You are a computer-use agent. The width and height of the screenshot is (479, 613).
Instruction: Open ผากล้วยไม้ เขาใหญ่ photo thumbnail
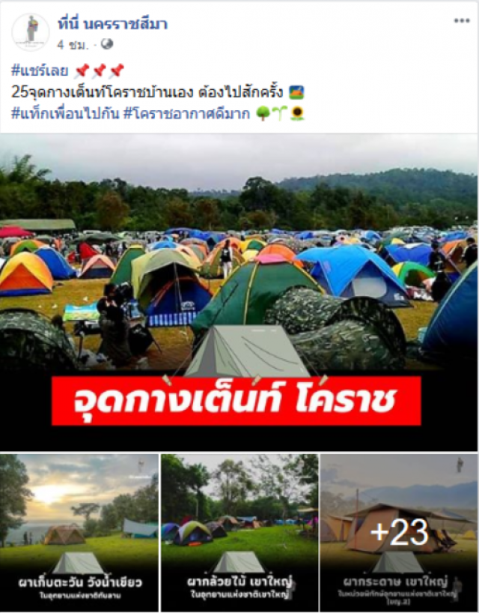(239, 533)
